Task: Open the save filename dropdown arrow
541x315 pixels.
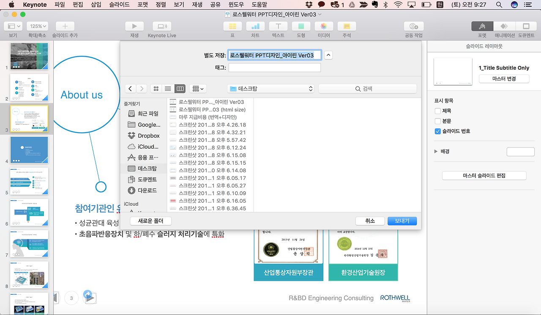Action: [328, 54]
